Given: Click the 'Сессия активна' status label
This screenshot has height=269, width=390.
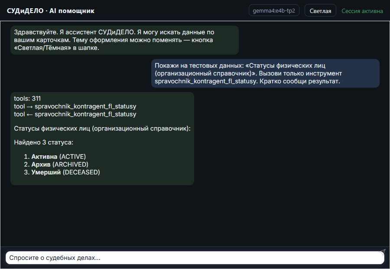Looking at the screenshot, I should tap(362, 11).
